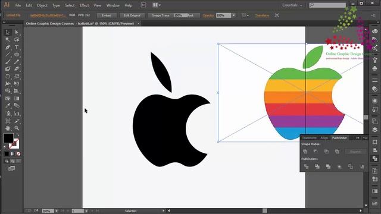Viewport: 381px width, 214px height.
Task: Click the Outline pathfinder icon
Action: pos(351,166)
